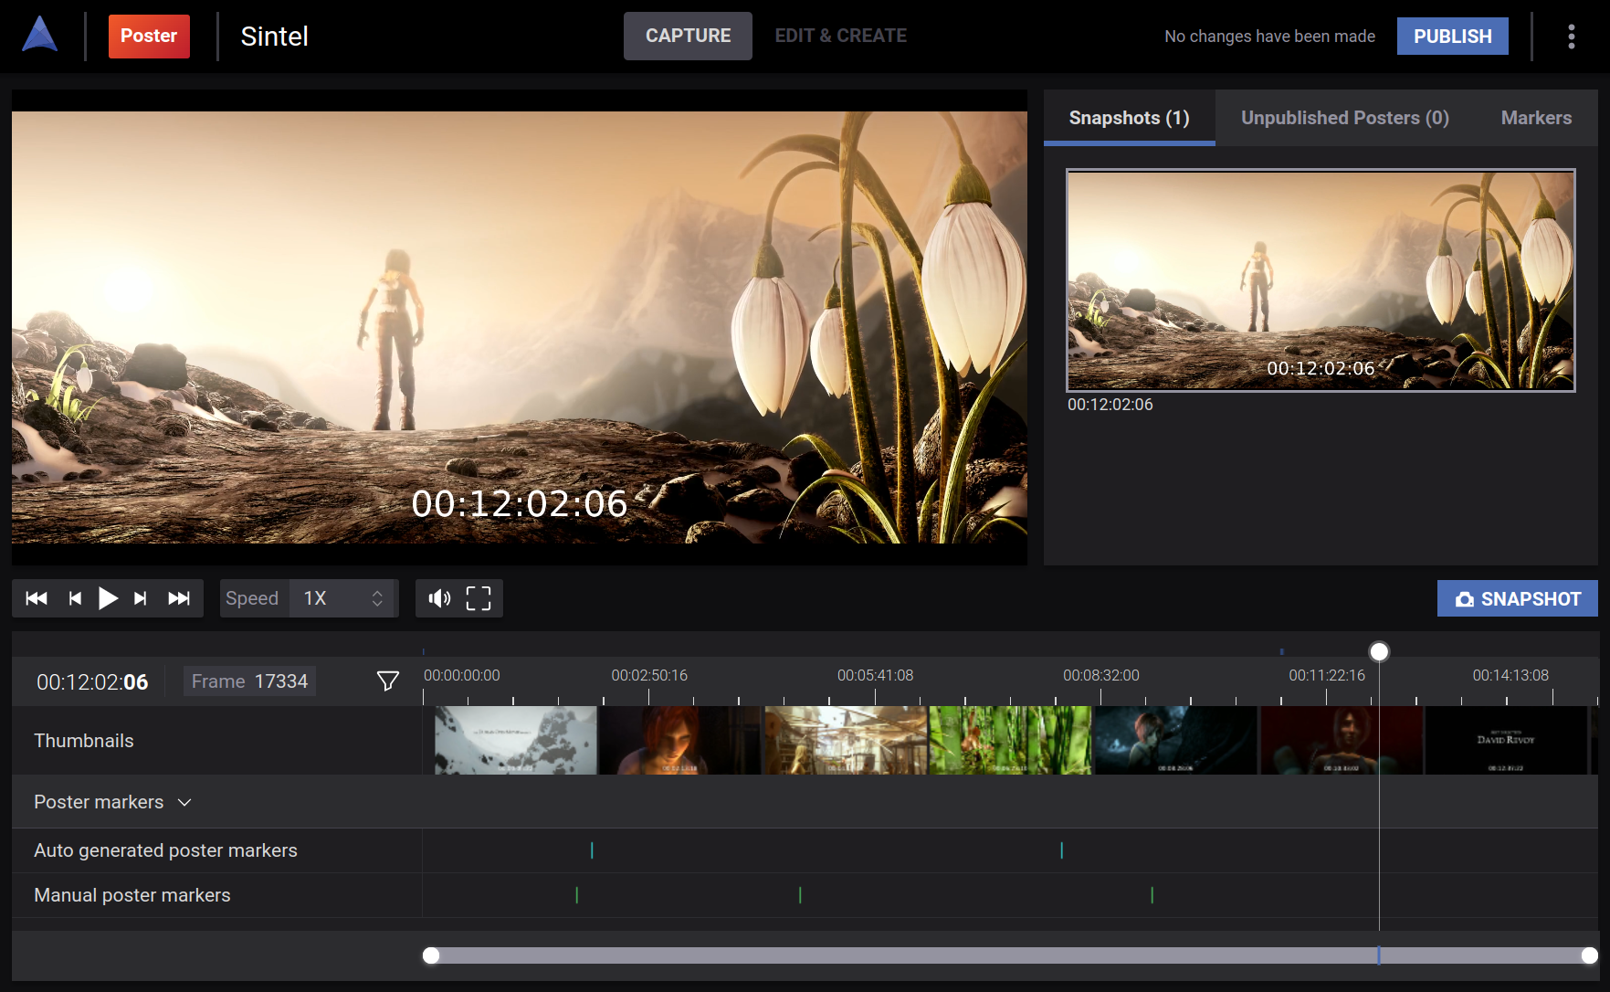
Task: Click the blue triangle app logo
Action: [x=40, y=36]
